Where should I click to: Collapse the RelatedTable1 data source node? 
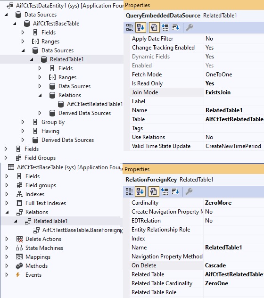pyautogui.click(x=32, y=59)
